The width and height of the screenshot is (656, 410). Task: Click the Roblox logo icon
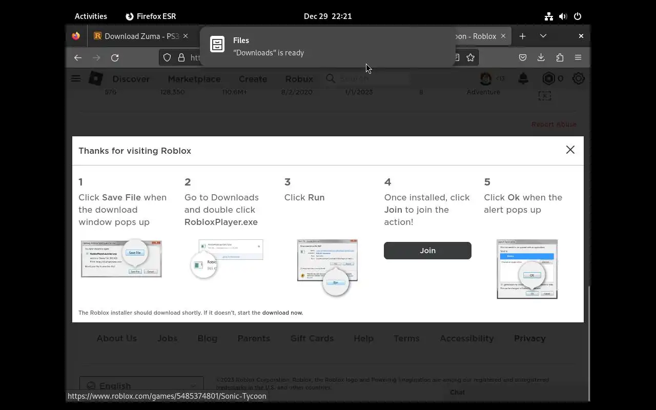click(96, 78)
